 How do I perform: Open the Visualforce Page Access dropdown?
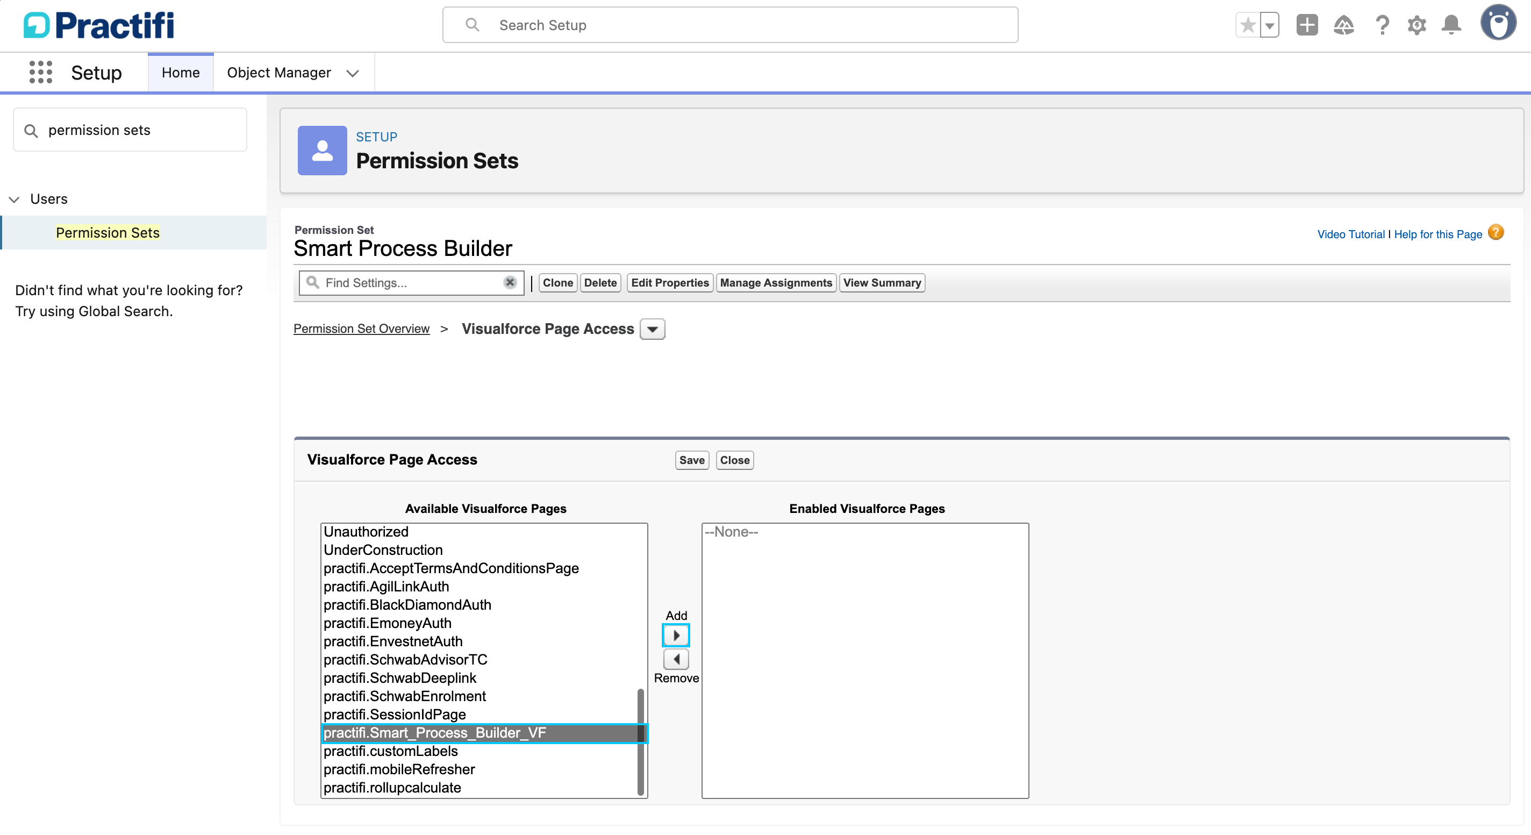[652, 329]
